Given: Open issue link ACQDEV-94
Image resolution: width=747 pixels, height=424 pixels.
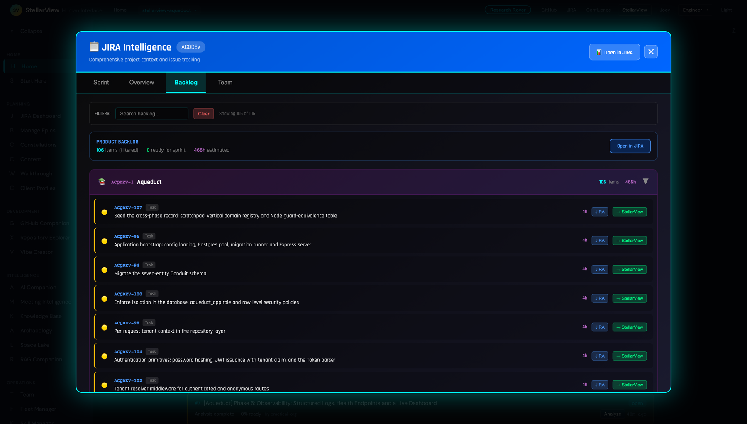Looking at the screenshot, I should tap(127, 265).
